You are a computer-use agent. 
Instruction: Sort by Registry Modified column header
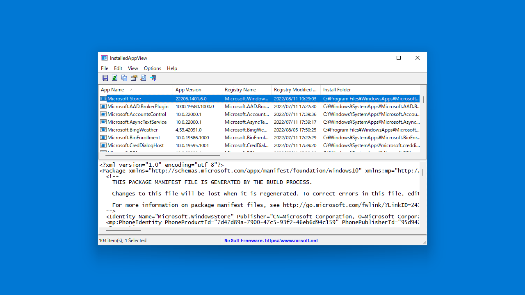tap(296, 90)
